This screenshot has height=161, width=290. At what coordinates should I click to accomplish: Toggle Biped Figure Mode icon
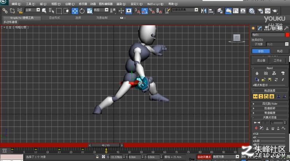[x=257, y=73]
